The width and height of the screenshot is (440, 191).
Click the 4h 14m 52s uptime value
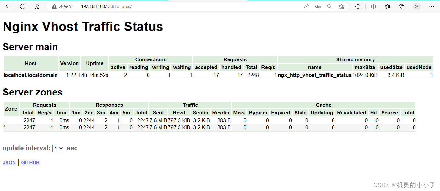click(x=95, y=75)
